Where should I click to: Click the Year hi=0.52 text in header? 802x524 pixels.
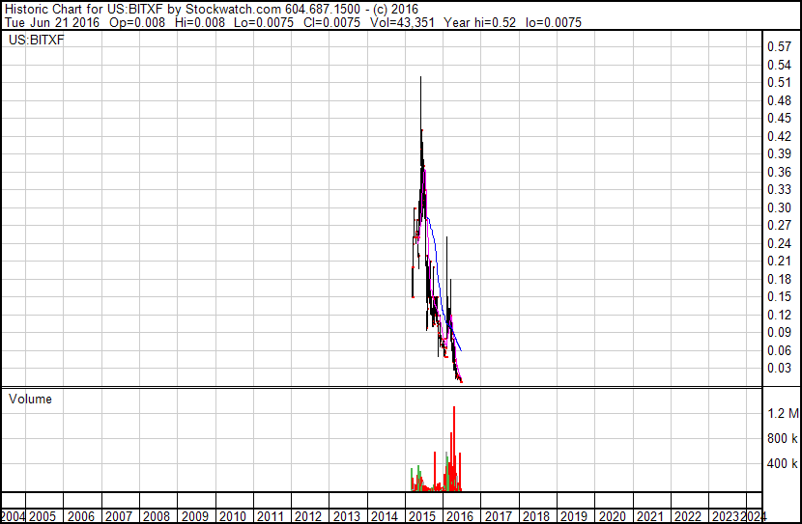coord(480,22)
